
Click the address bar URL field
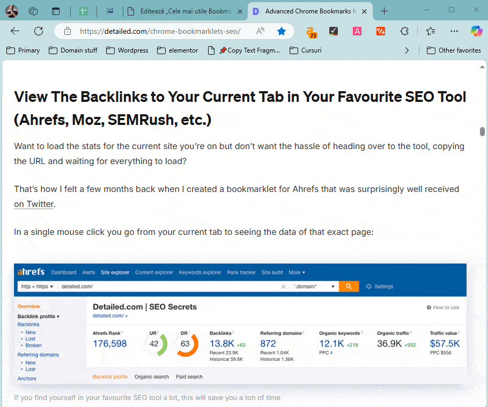pyautogui.click(x=160, y=31)
